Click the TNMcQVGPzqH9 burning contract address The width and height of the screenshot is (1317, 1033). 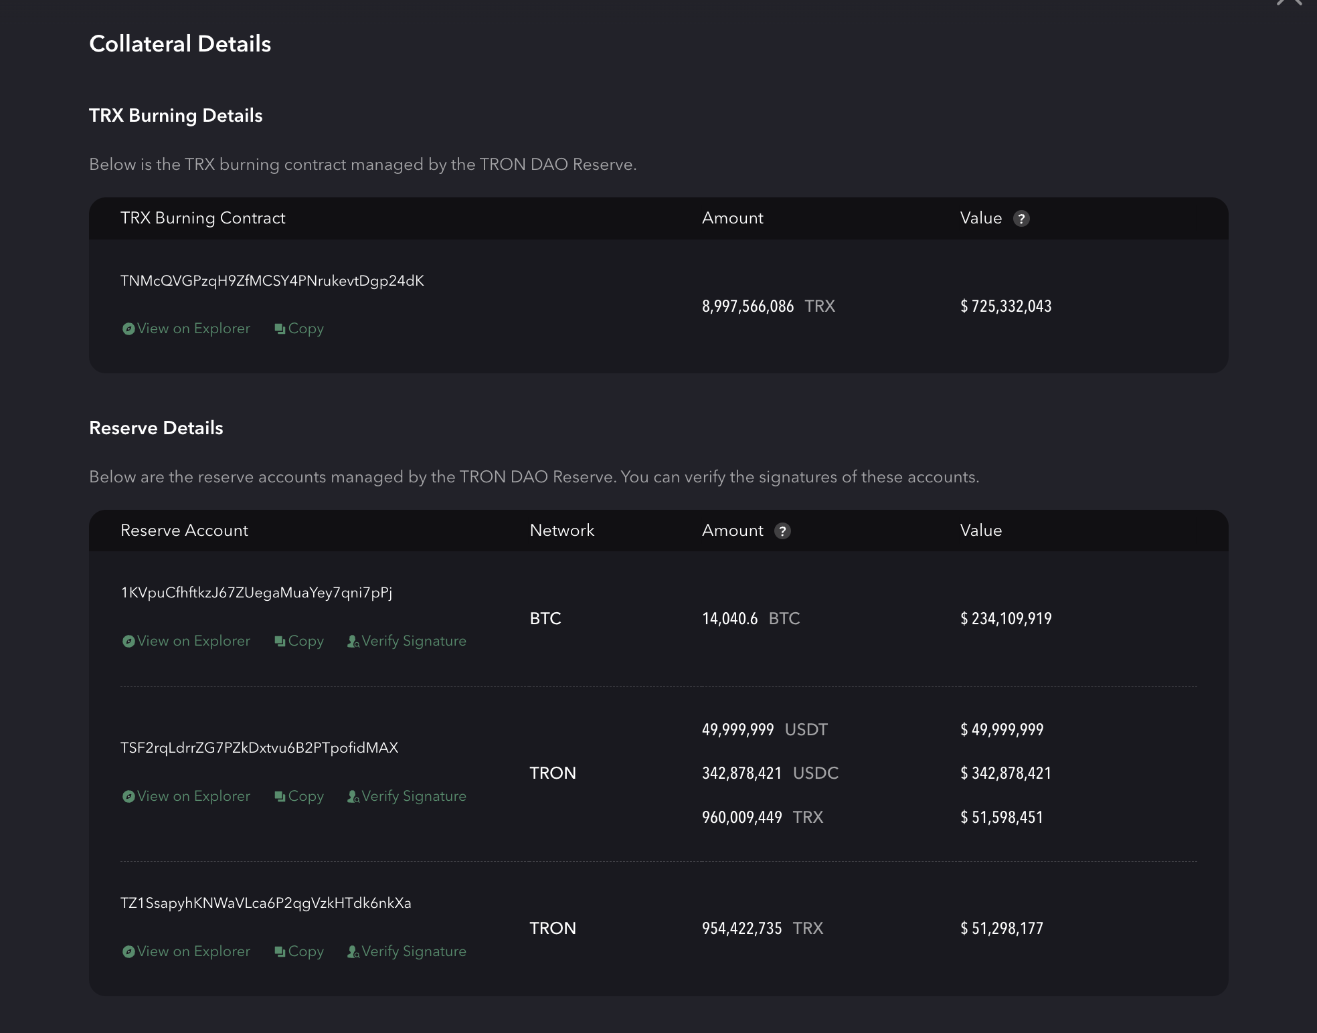pos(272,281)
